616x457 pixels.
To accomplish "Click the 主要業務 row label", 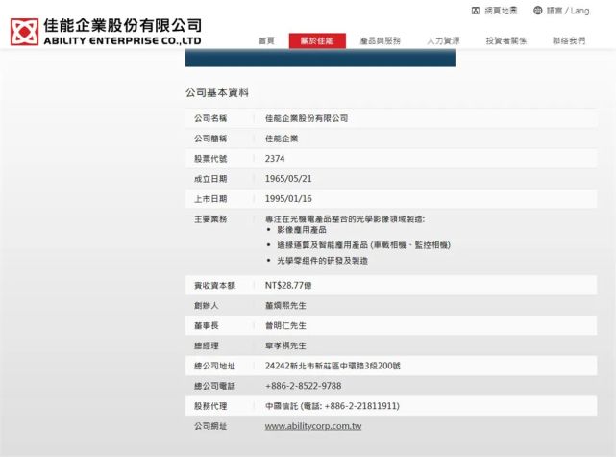I will point(210,219).
